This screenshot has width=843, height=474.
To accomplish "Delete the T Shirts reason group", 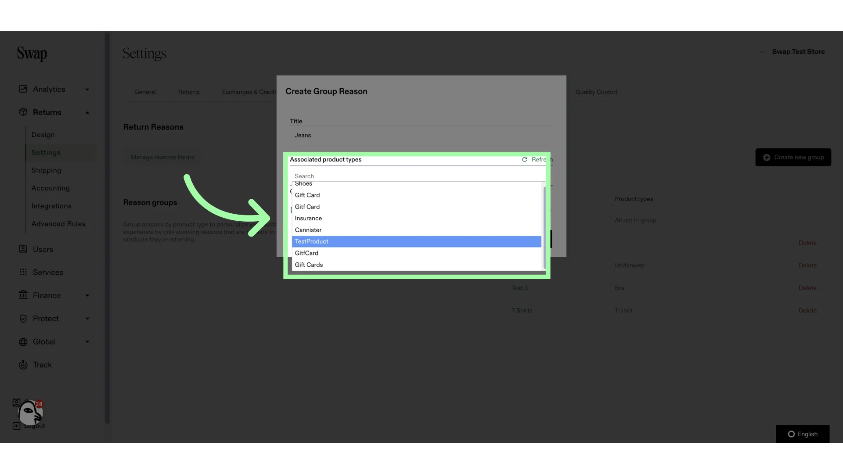I will point(807,310).
